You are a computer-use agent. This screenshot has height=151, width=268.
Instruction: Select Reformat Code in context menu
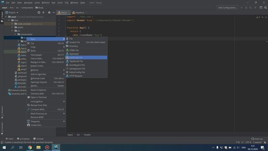pyautogui.click(x=46, y=78)
